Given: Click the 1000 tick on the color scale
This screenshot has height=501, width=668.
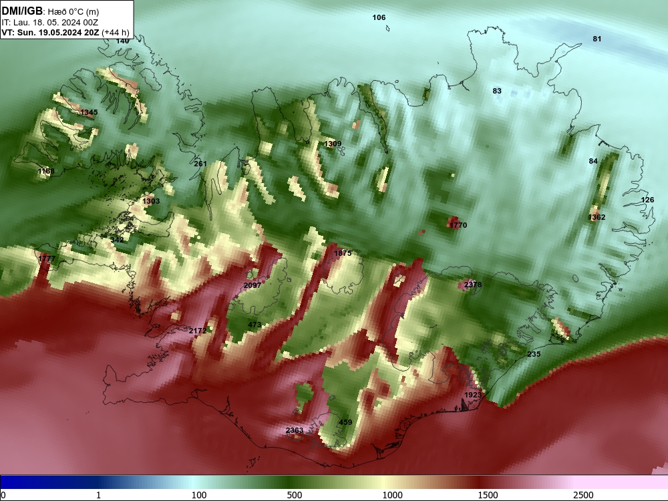Looking at the screenshot, I should tap(392, 494).
